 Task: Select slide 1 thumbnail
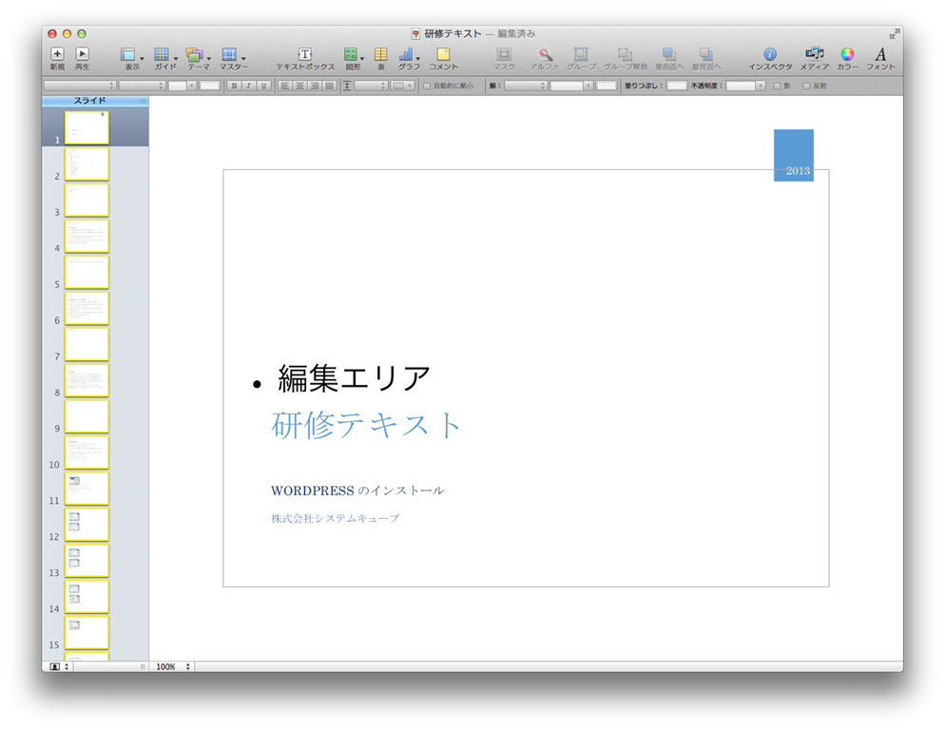coord(87,127)
